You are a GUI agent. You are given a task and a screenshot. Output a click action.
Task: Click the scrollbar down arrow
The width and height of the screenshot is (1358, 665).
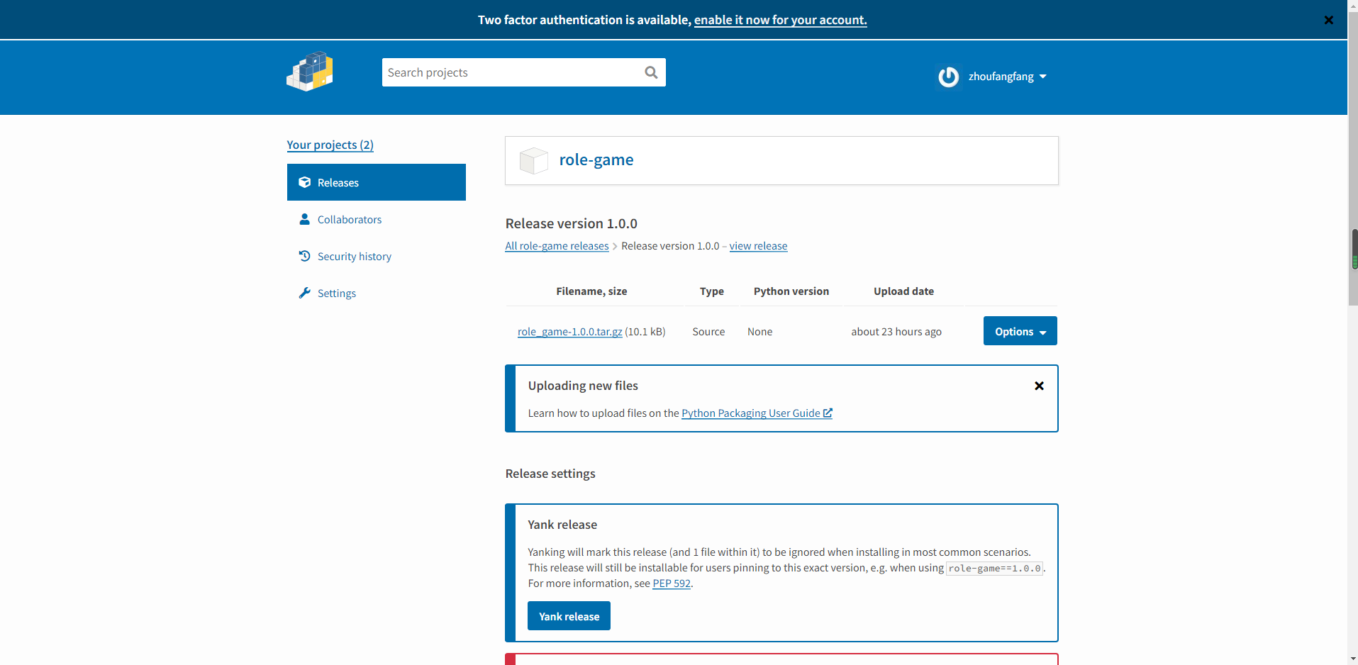(x=1353, y=659)
